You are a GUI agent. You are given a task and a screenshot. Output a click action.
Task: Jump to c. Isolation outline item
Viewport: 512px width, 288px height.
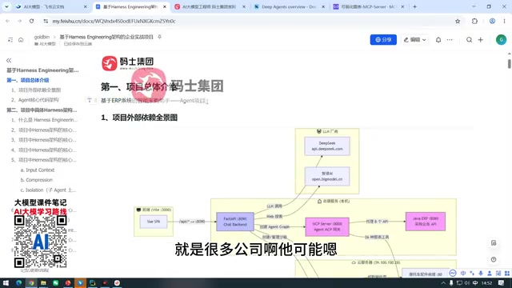48,190
